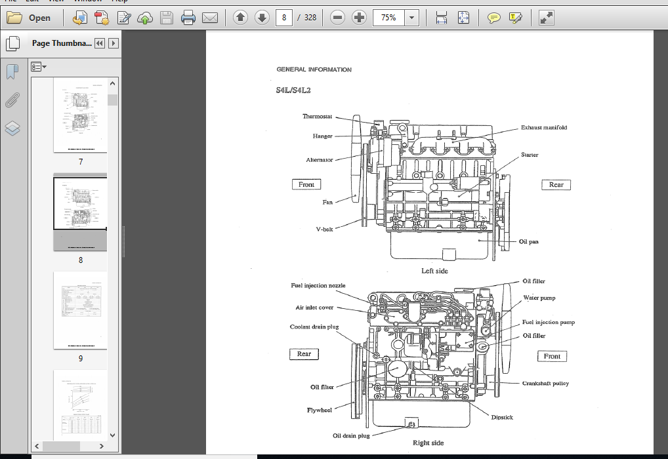Click the save floppy disk icon
The height and width of the screenshot is (459, 668).
coord(166,18)
